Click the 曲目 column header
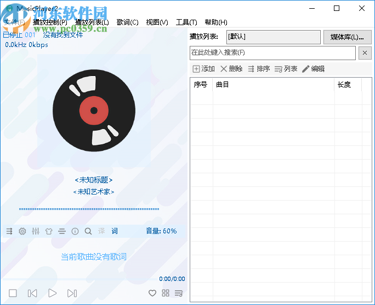Image resolution: width=375 pixels, height=305 pixels. [274, 84]
